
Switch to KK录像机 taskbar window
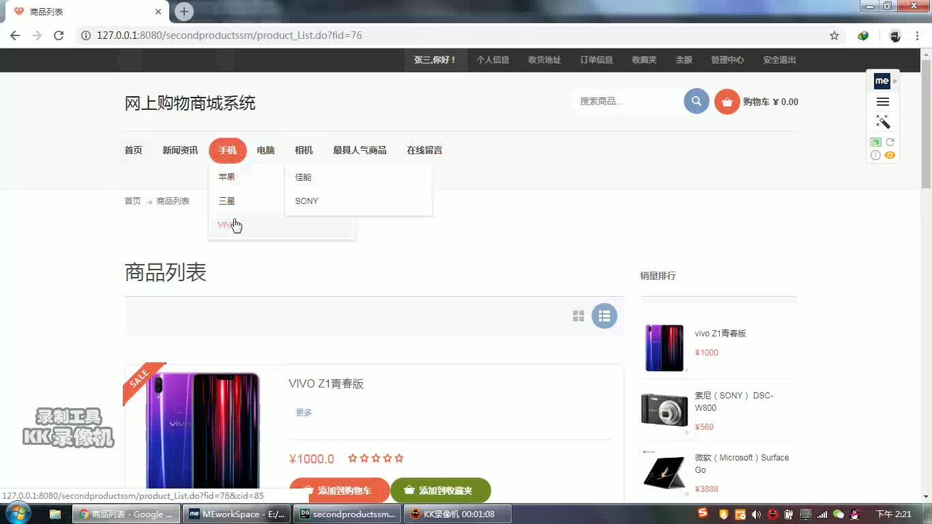click(457, 514)
